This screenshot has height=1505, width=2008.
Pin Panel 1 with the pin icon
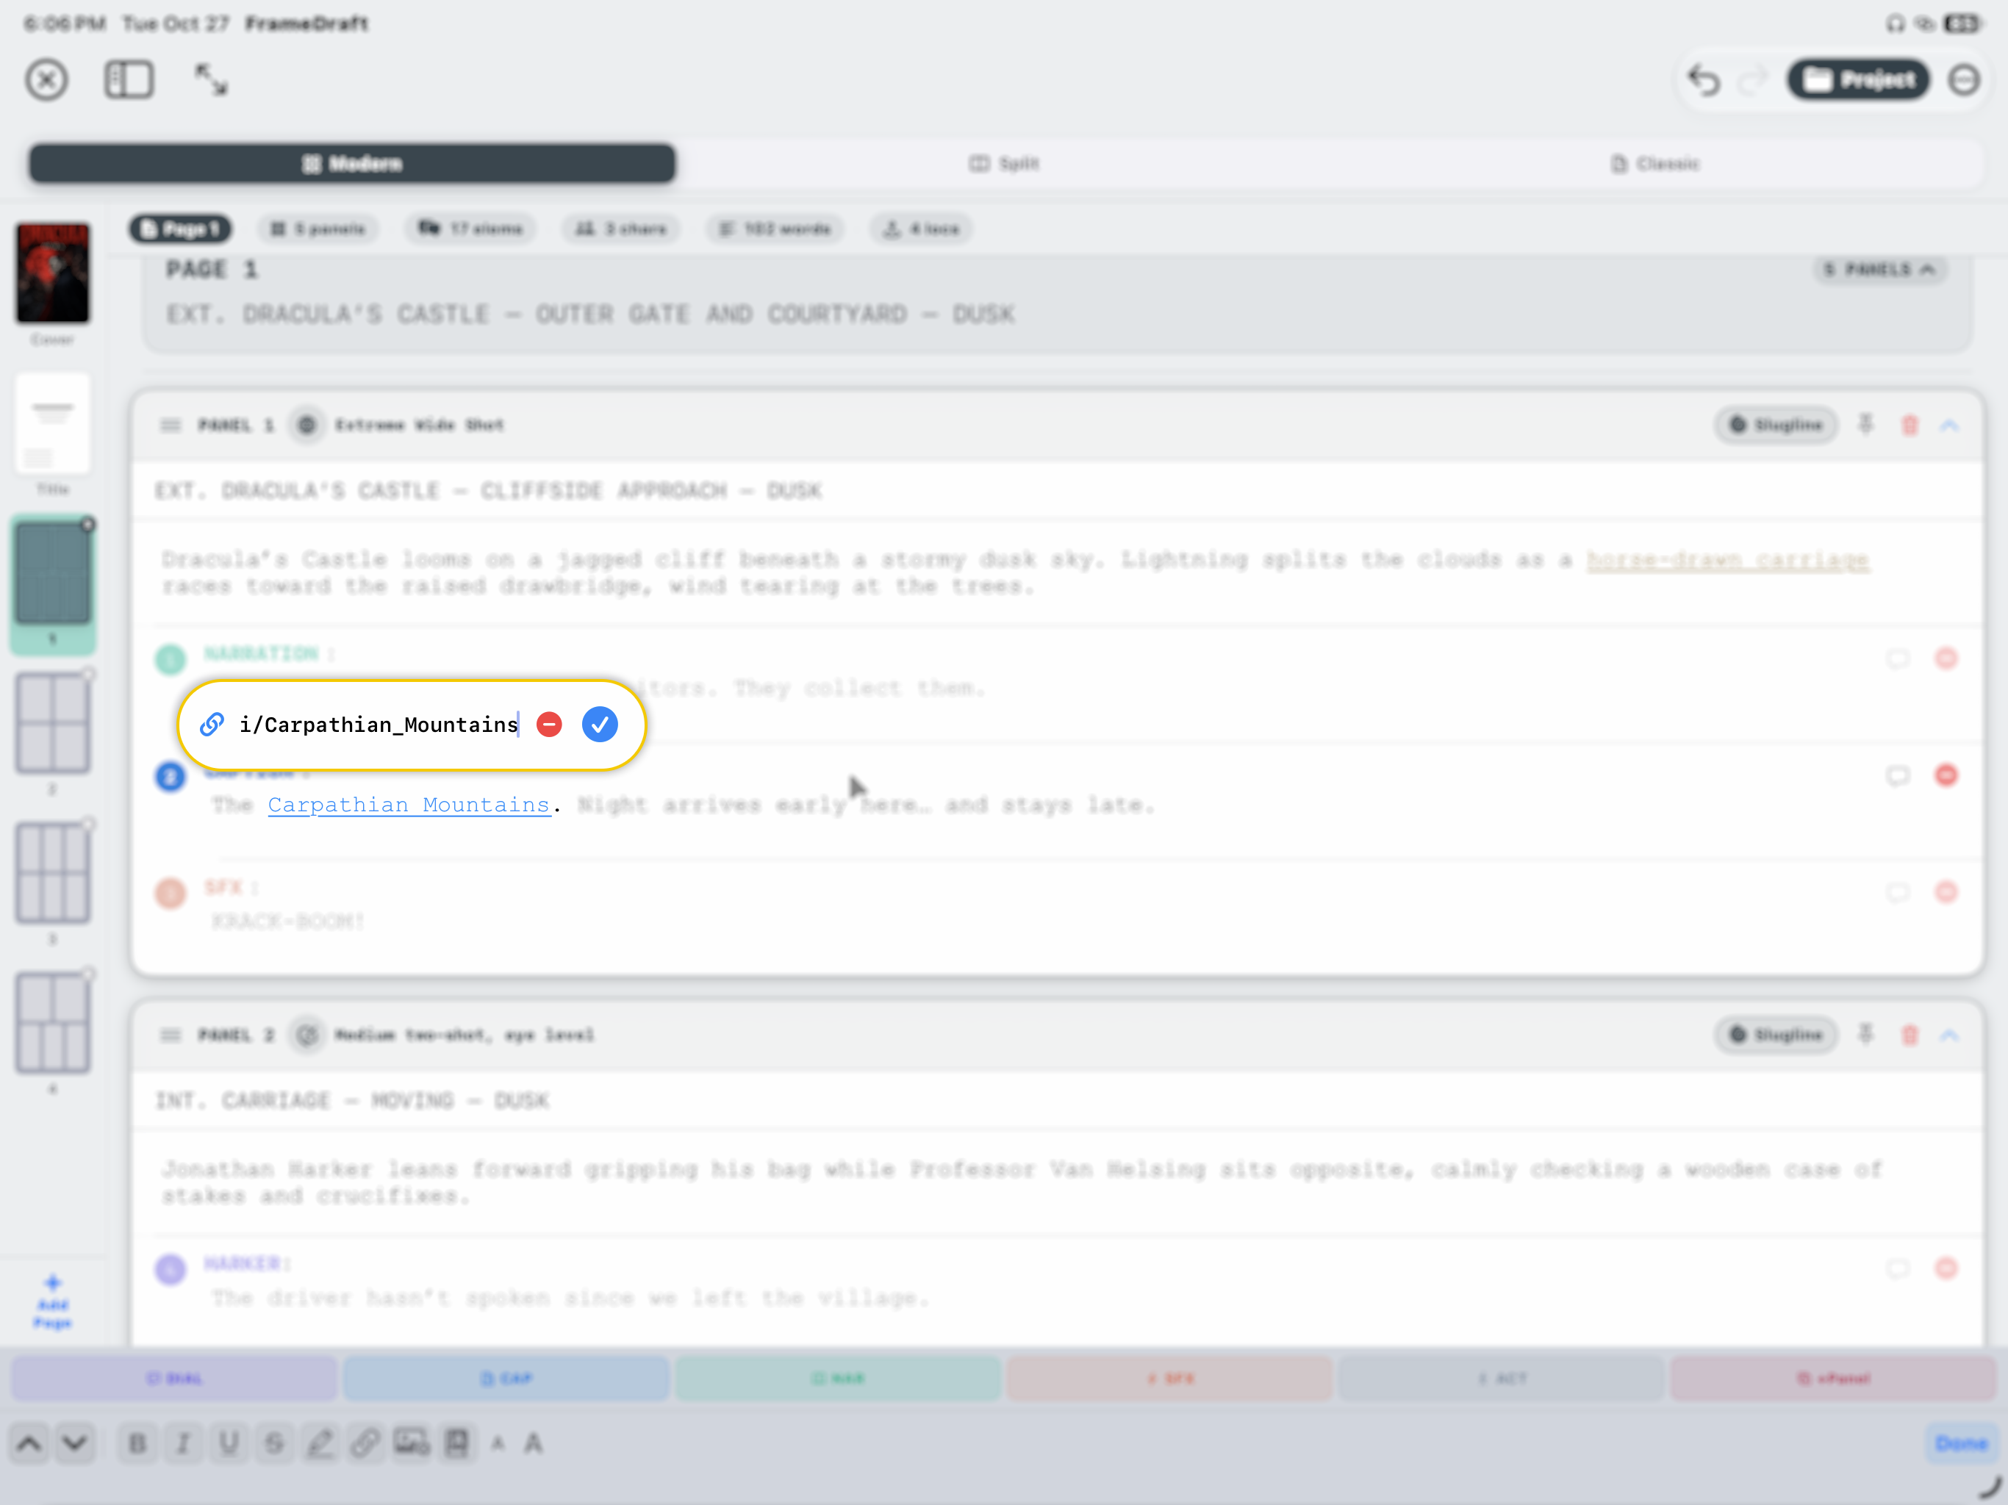pyautogui.click(x=1865, y=425)
